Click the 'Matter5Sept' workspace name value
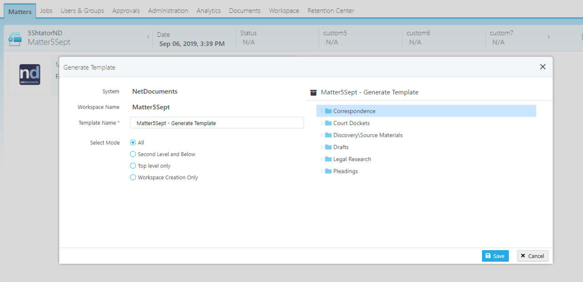Screen dimensions: 583x282 pos(151,107)
